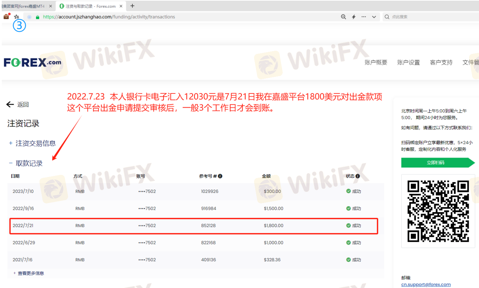Image resolution: width=479 pixels, height=288 pixels.
Task: Click the zoom magnifier icon in address bar
Action: (x=343, y=17)
